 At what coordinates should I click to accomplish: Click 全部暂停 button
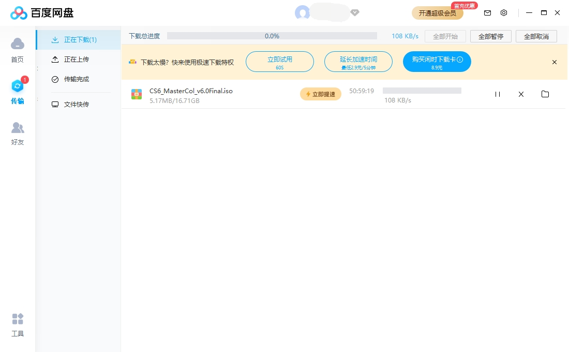[x=490, y=36]
